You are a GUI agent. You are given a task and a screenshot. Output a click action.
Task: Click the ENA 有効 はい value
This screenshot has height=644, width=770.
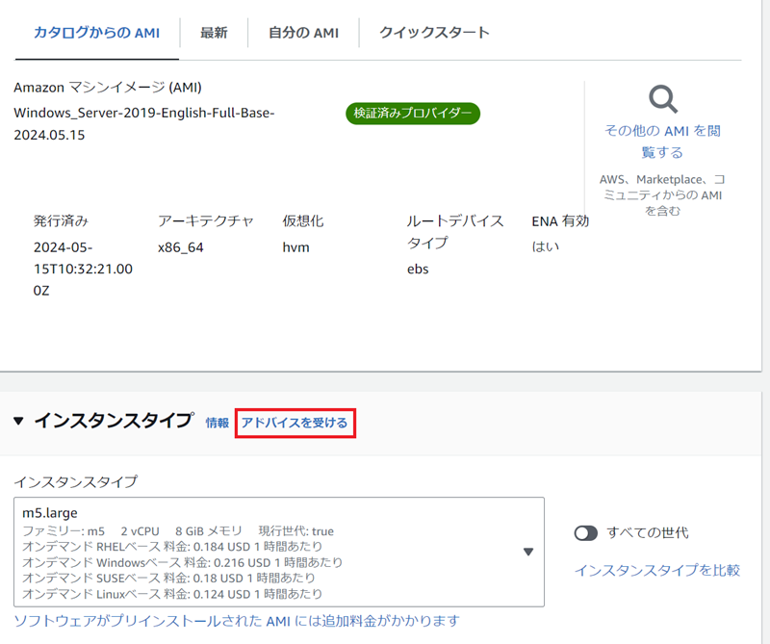[545, 246]
